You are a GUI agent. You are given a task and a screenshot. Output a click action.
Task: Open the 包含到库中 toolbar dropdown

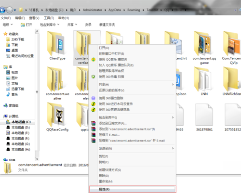tap(50, 25)
